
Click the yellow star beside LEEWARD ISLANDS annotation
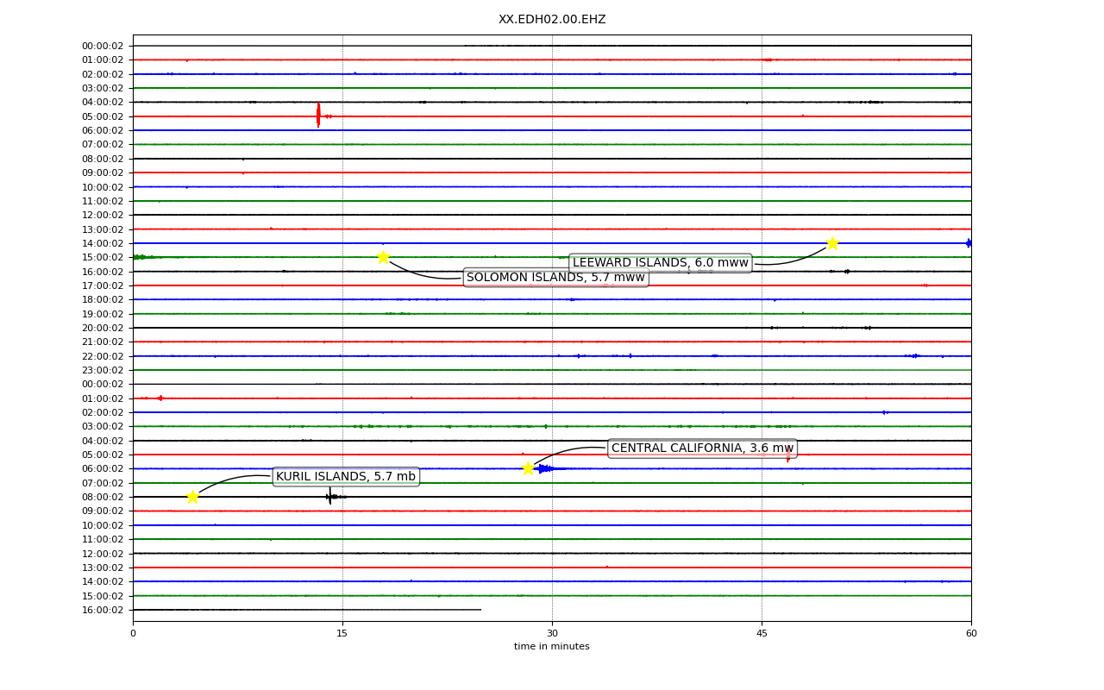pos(832,243)
